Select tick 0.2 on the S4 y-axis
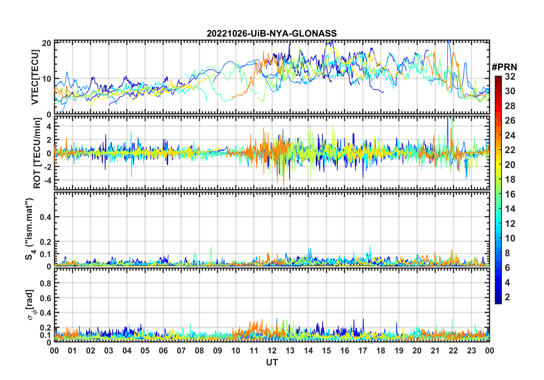The image size is (544, 380). [45, 242]
